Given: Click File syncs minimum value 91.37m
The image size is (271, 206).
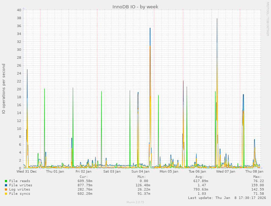Looking at the screenshot, I should [144, 194].
